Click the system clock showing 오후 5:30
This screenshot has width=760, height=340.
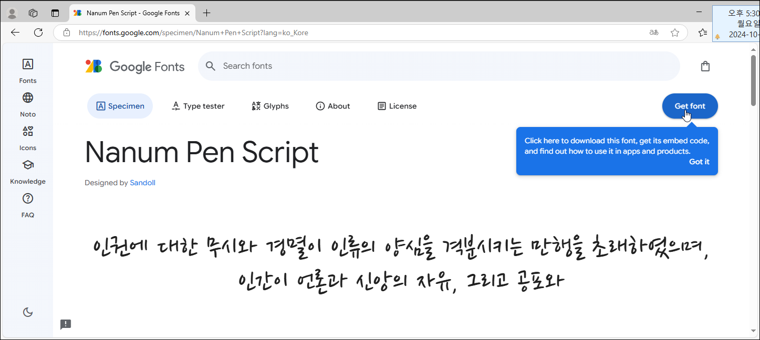coord(743,14)
